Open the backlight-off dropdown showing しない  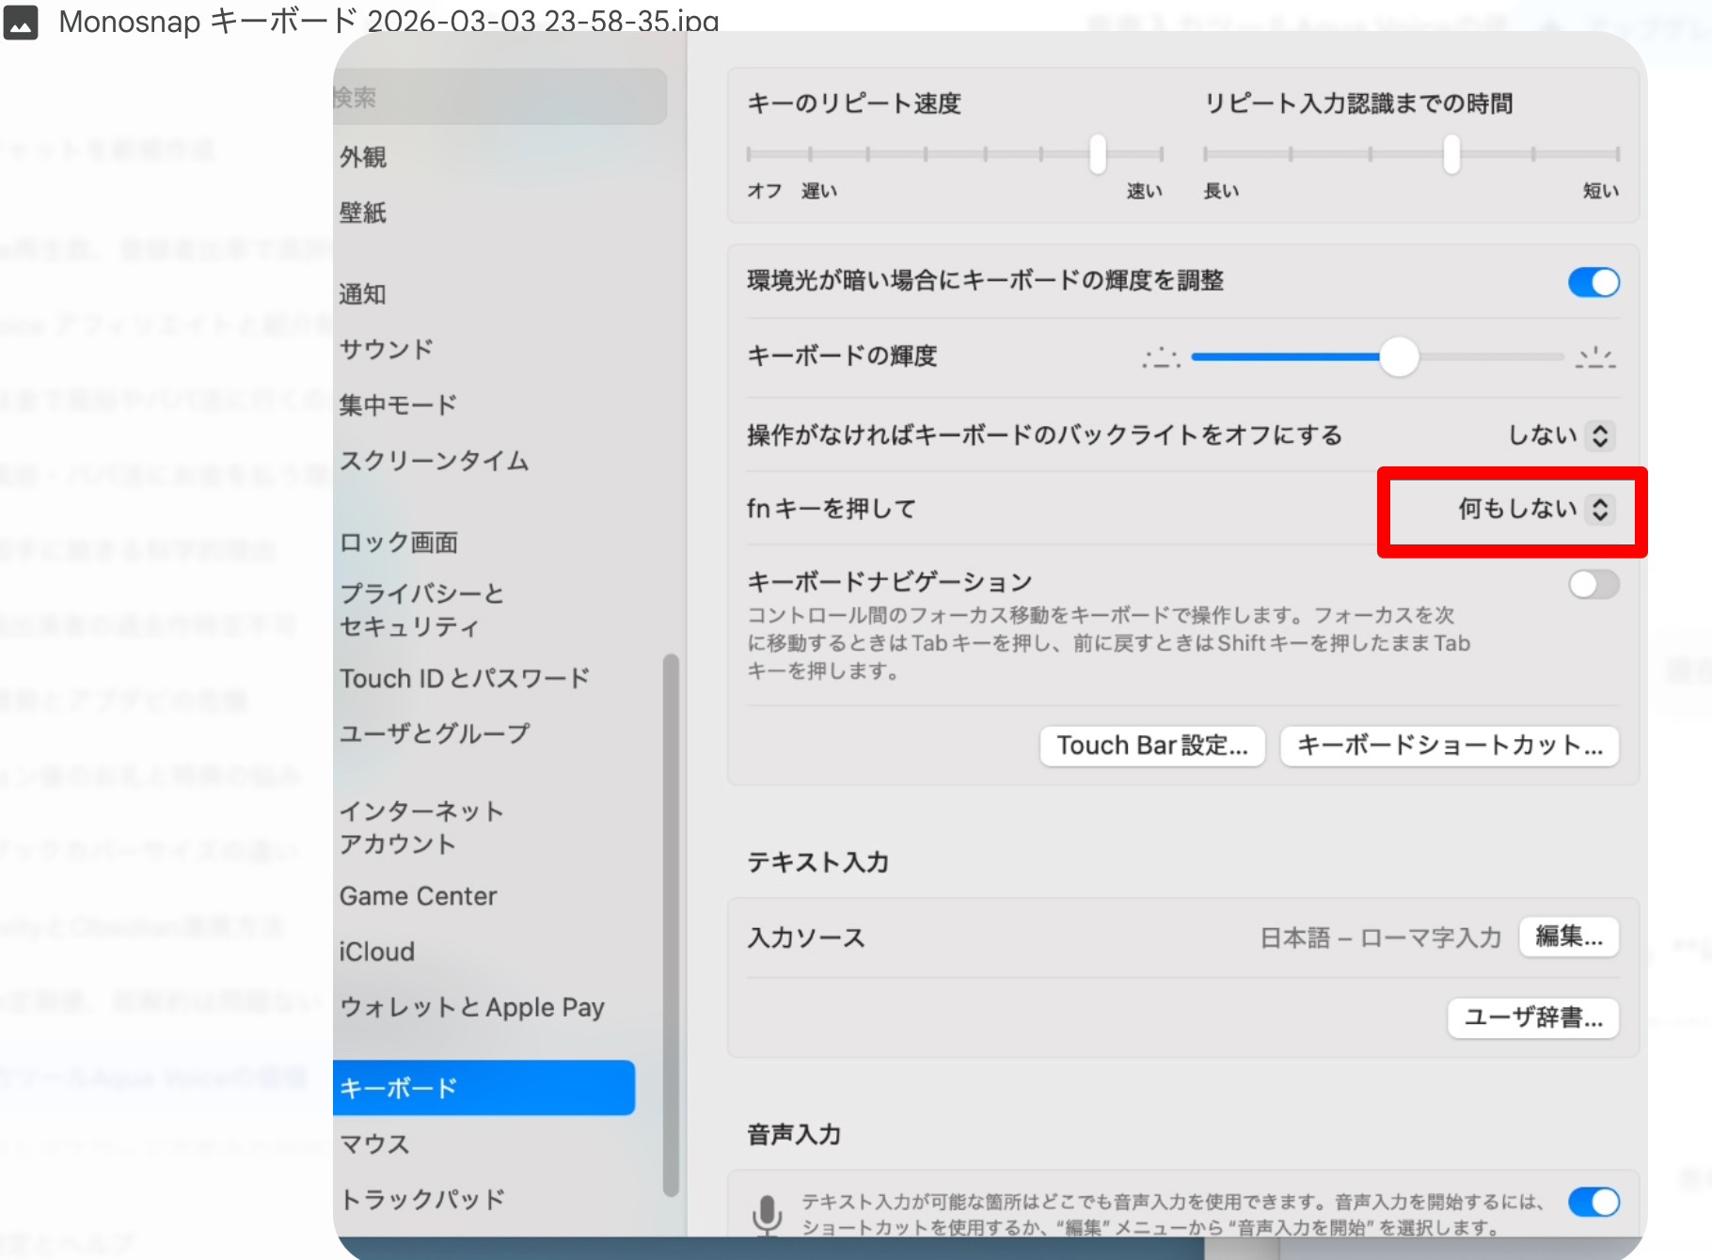pyautogui.click(x=1561, y=435)
